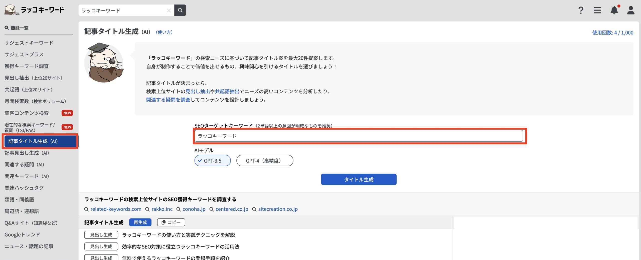Image resolution: width=641 pixels, height=260 pixels.
Task: Open the centered.co.jp link
Action: (x=232, y=209)
